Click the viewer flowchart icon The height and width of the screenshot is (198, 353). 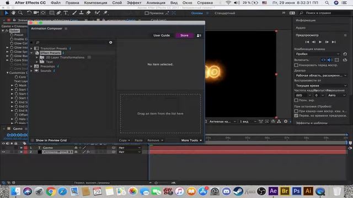[x=279, y=122]
